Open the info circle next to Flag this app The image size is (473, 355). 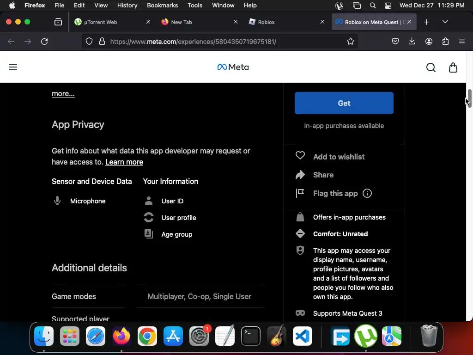tap(367, 193)
